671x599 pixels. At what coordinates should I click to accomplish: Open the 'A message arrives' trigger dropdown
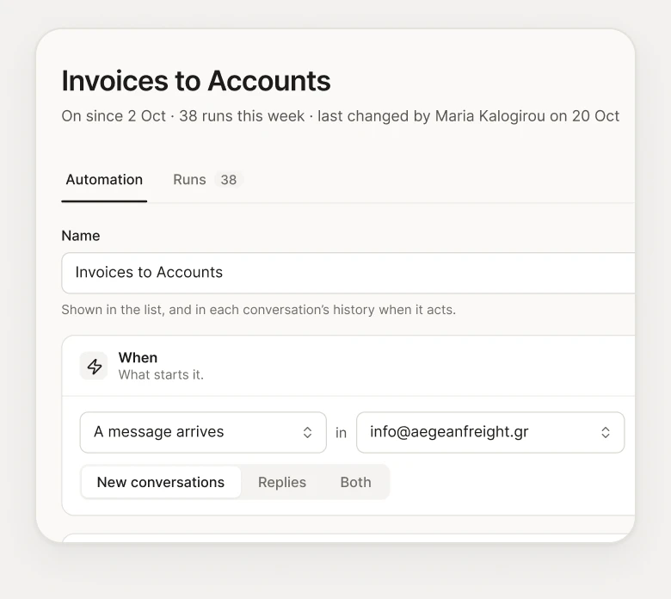[x=203, y=432]
